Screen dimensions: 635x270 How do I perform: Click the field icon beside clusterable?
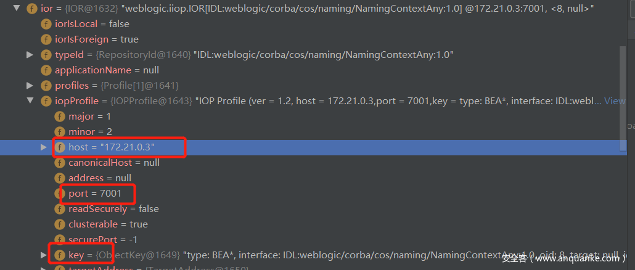pos(59,224)
